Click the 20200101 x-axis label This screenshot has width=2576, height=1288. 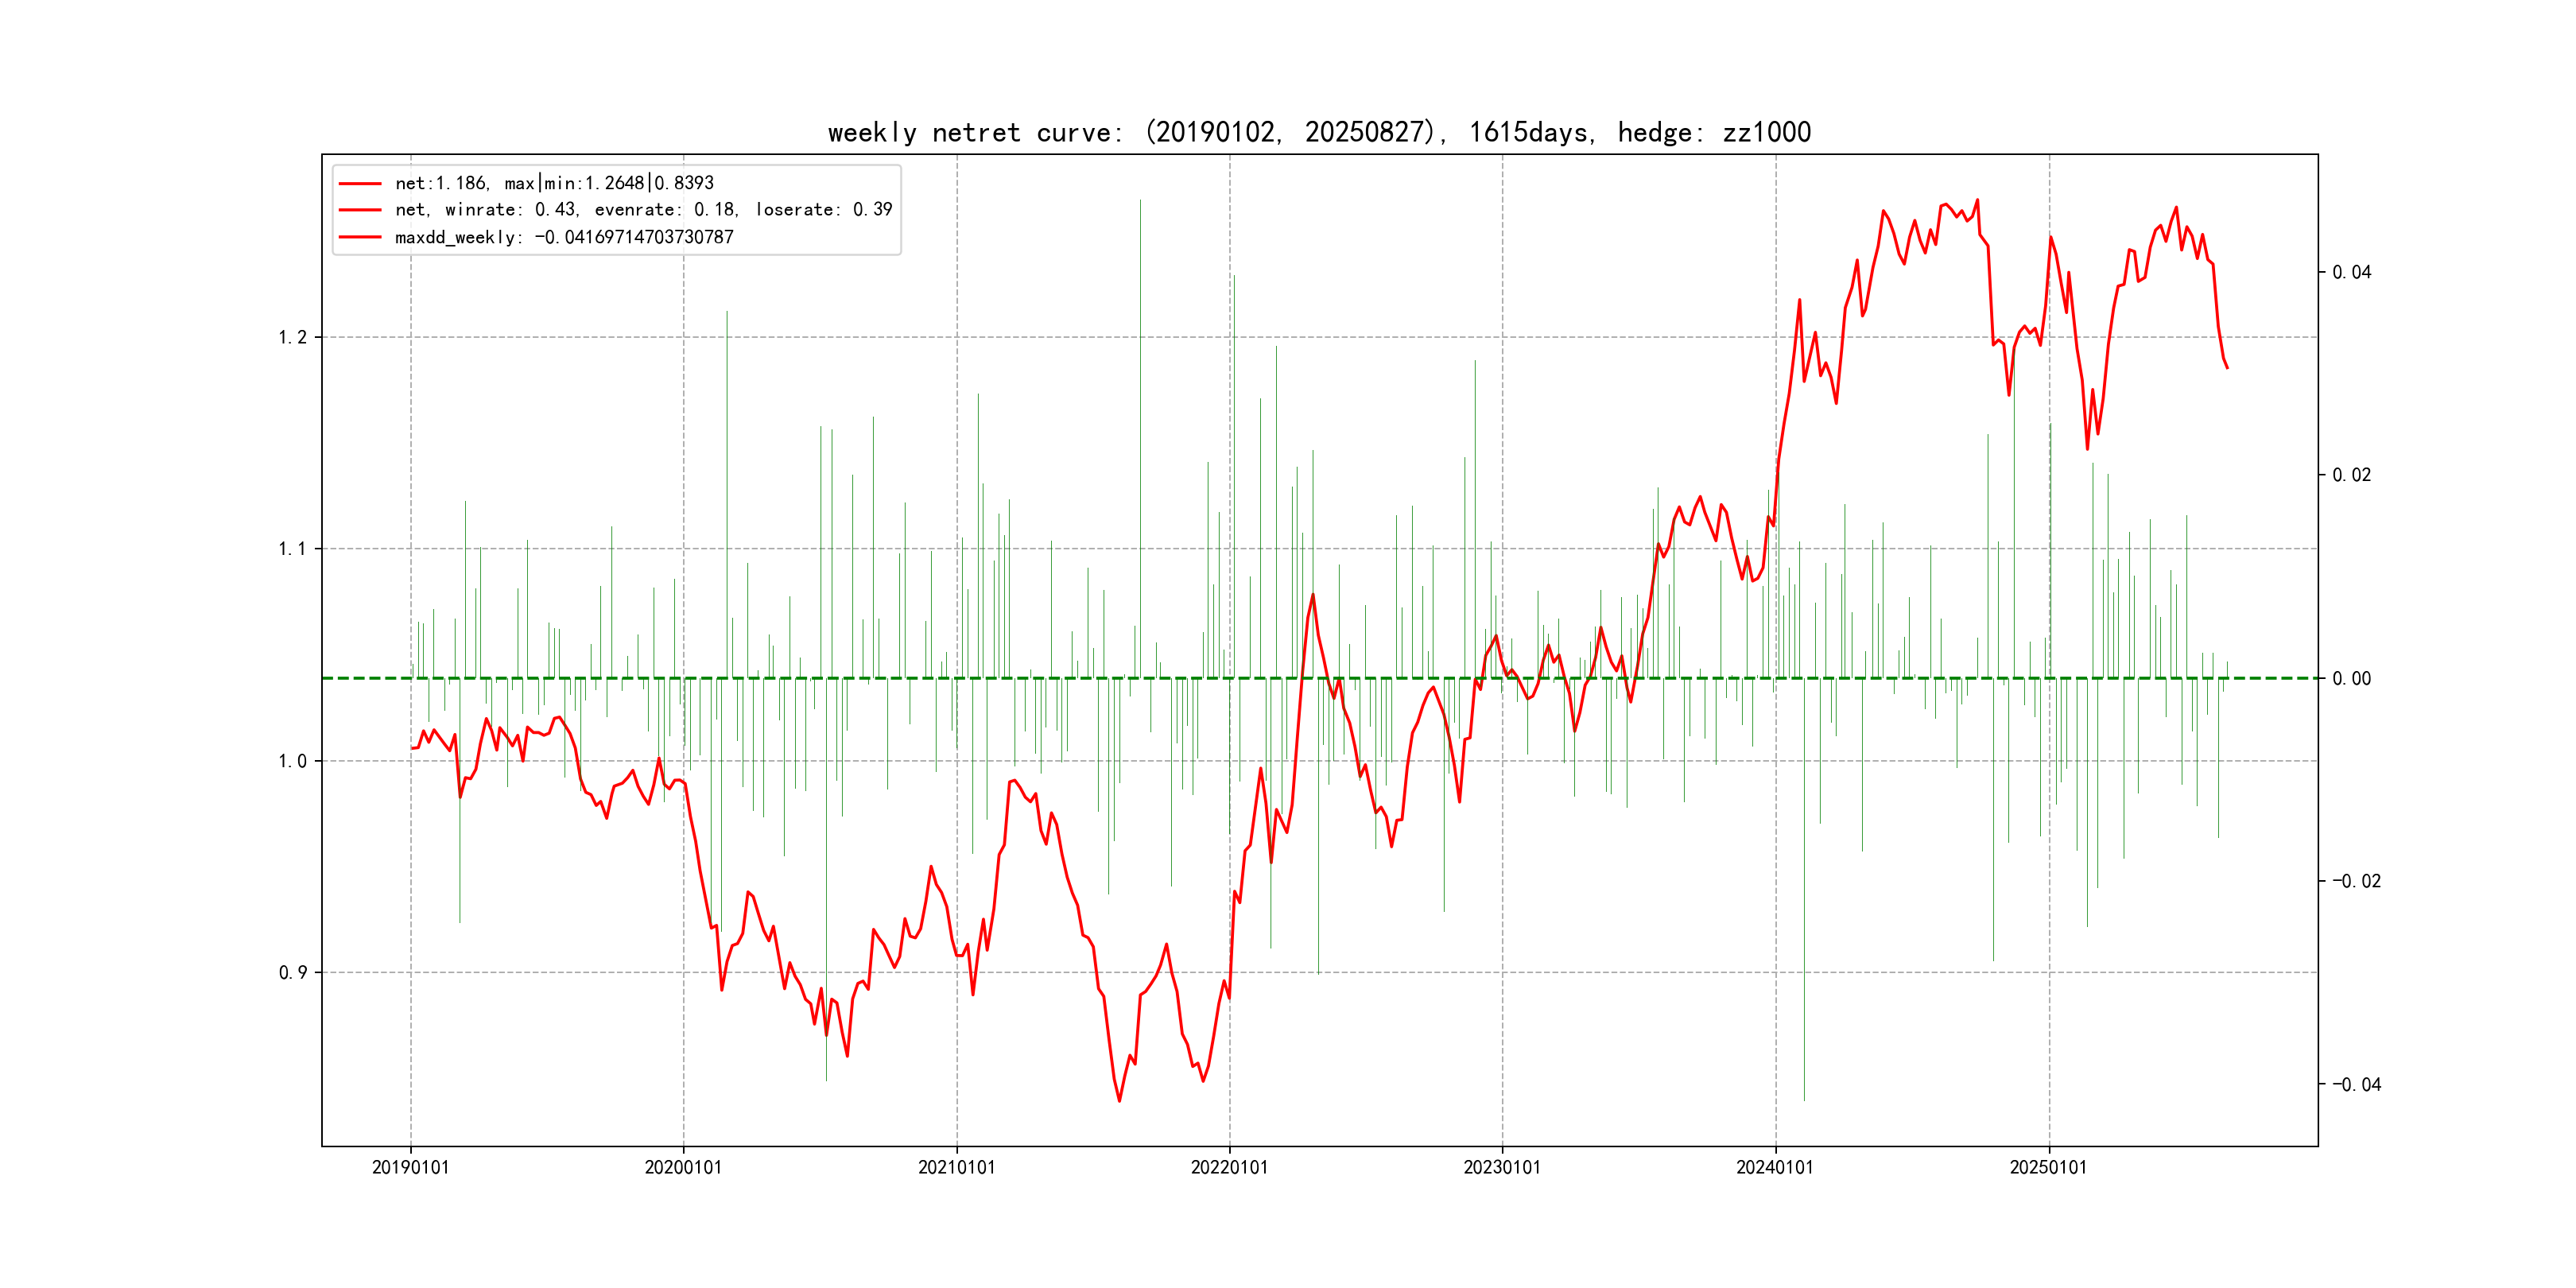coord(683,1167)
